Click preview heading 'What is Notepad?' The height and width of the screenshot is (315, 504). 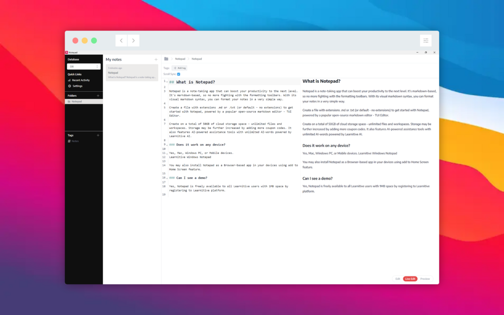[x=321, y=81]
